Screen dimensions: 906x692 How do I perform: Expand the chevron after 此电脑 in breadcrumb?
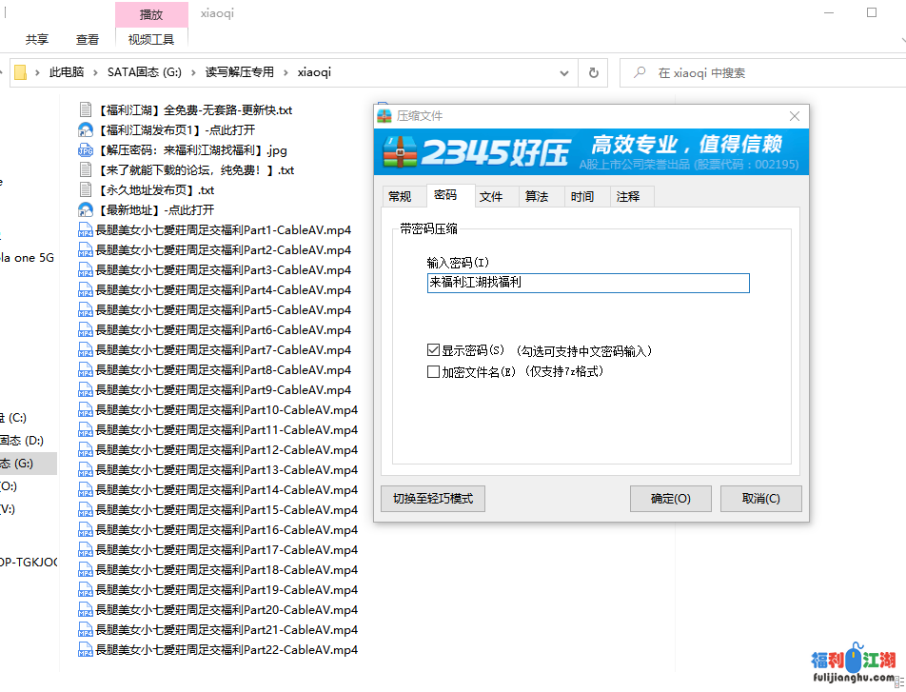click(x=95, y=72)
